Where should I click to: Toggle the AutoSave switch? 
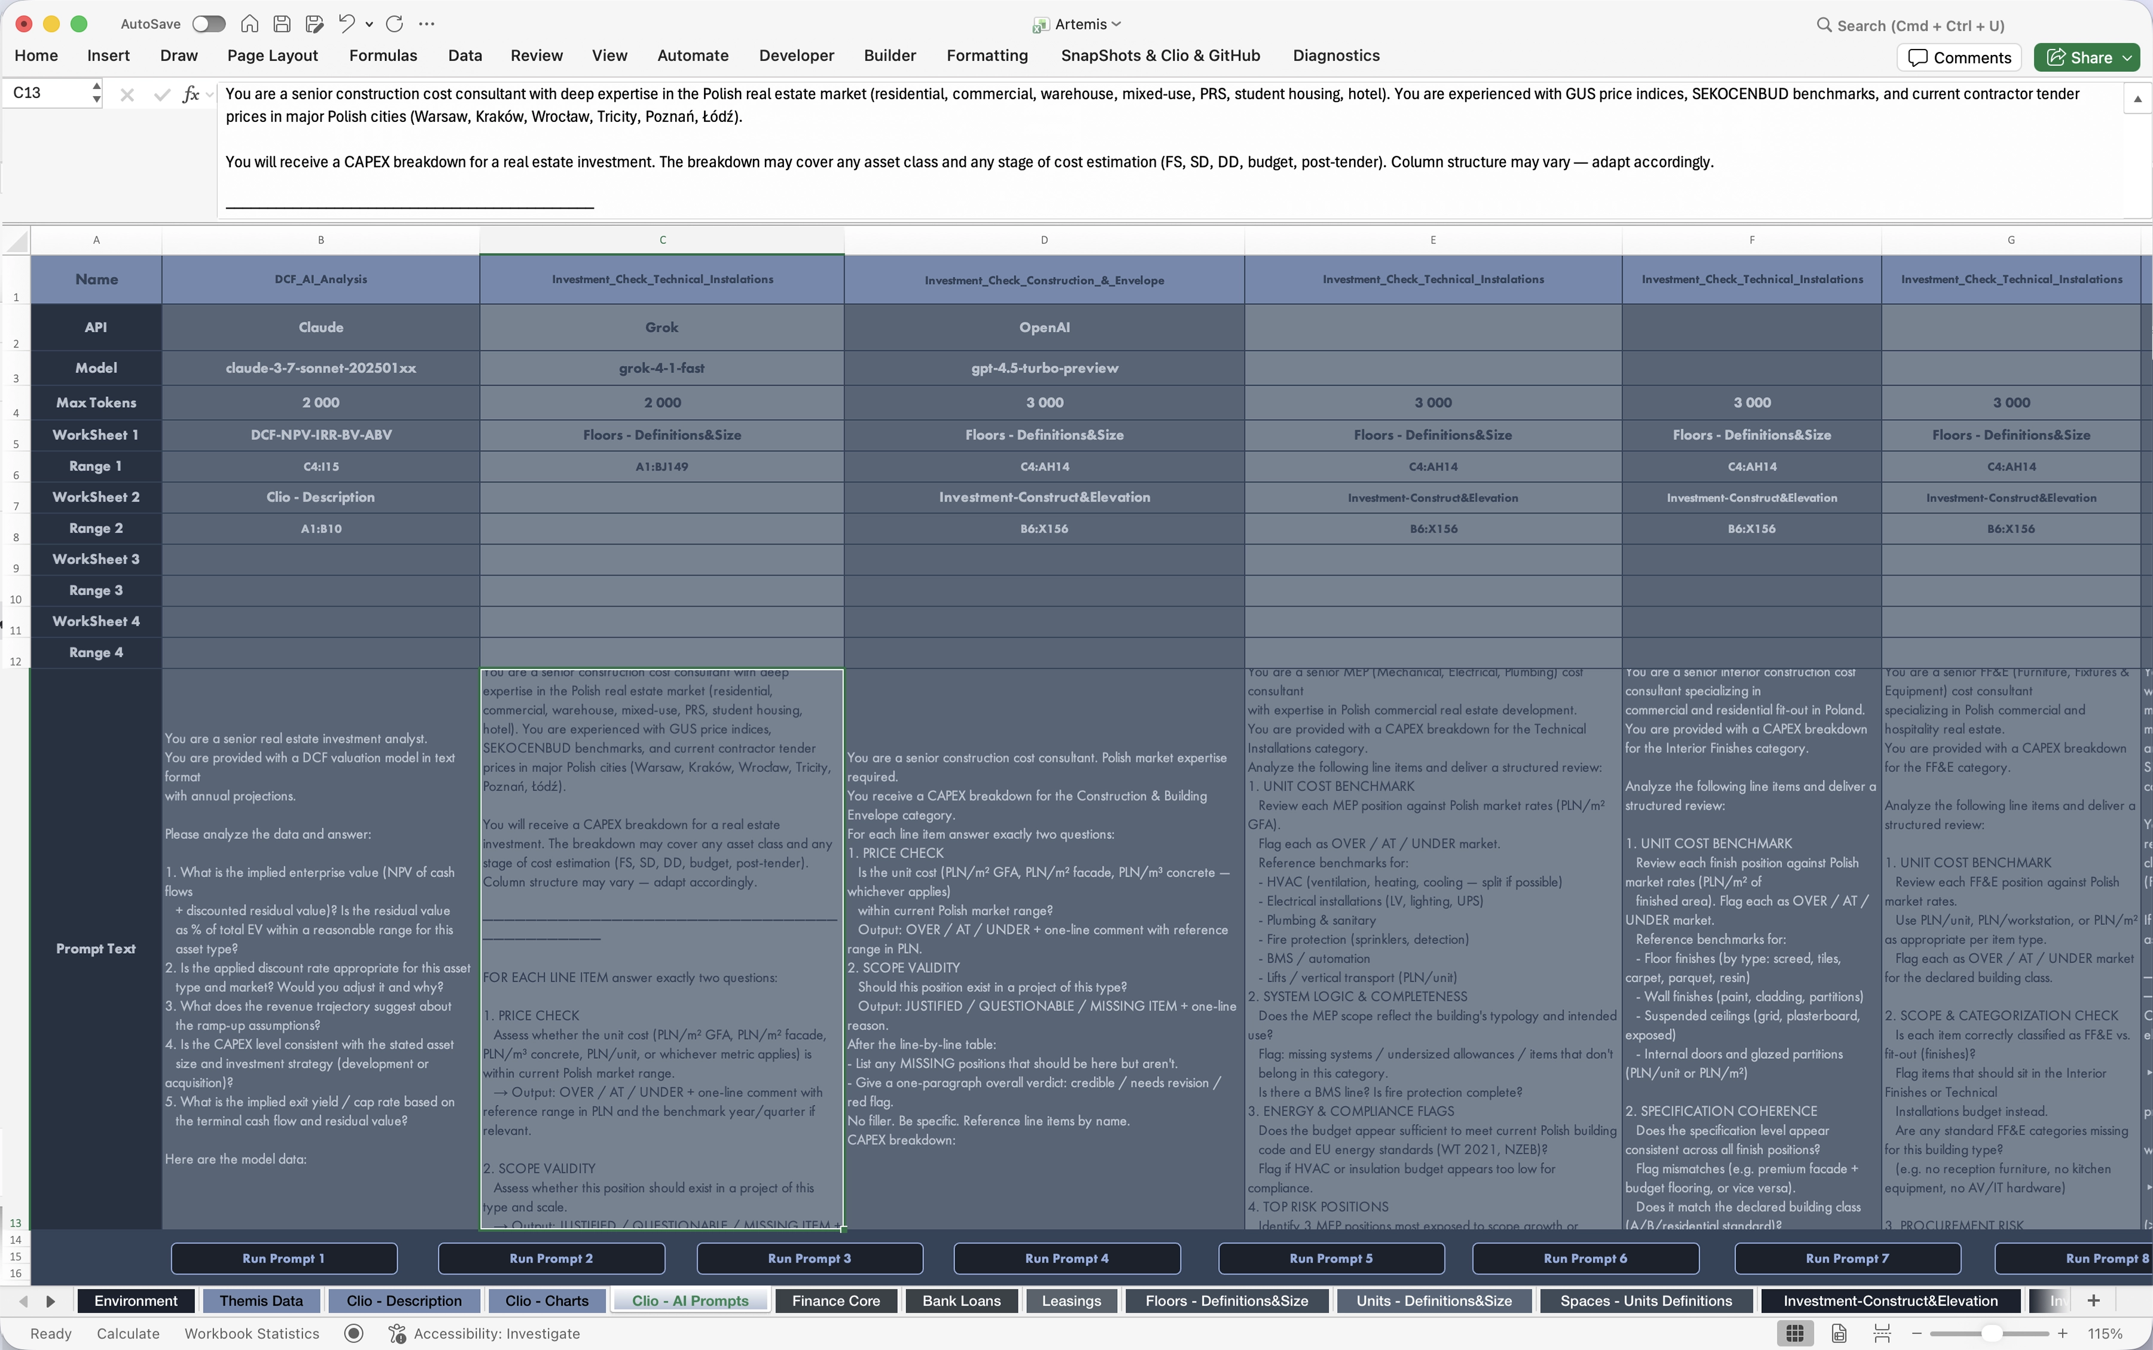click(209, 24)
